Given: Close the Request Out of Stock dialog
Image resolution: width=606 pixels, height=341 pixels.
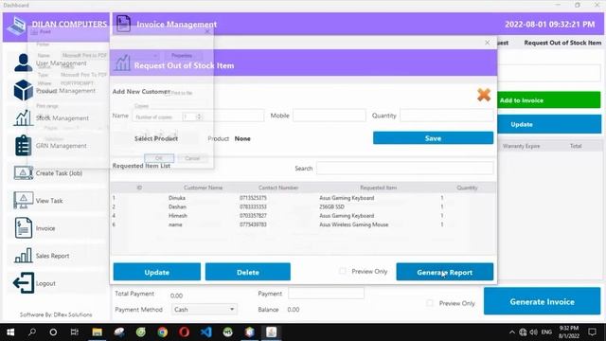Looking at the screenshot, I should 487,43.
